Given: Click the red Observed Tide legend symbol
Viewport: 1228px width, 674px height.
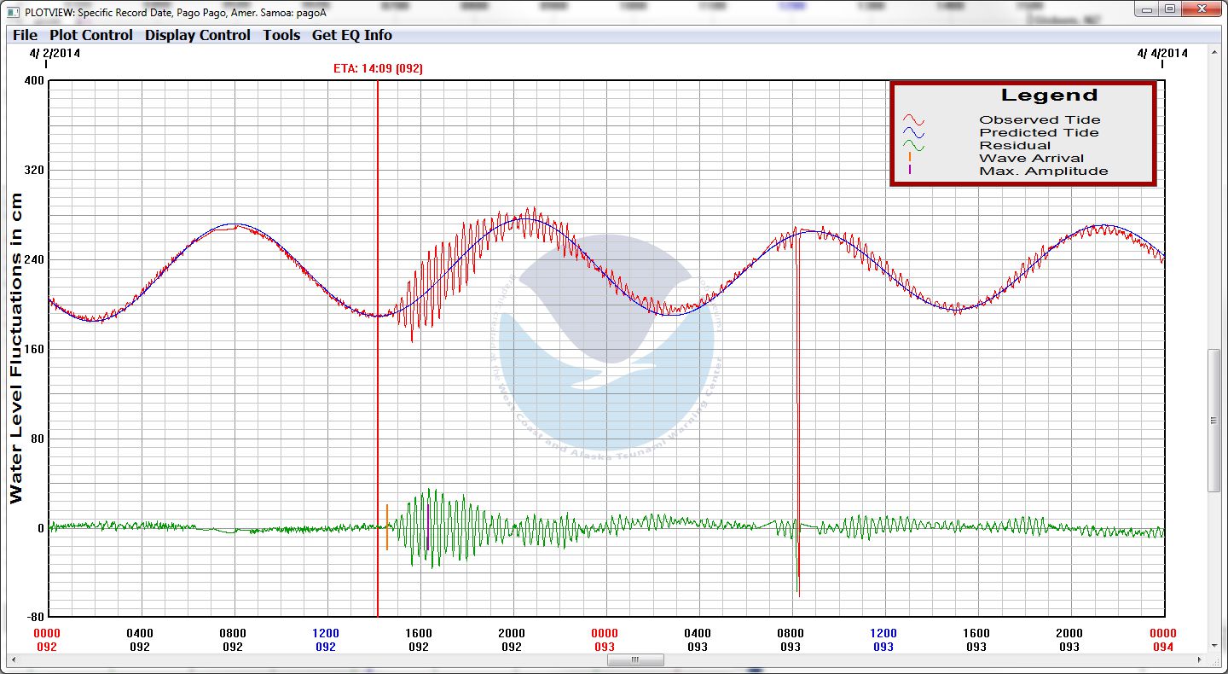Looking at the screenshot, I should 914,120.
